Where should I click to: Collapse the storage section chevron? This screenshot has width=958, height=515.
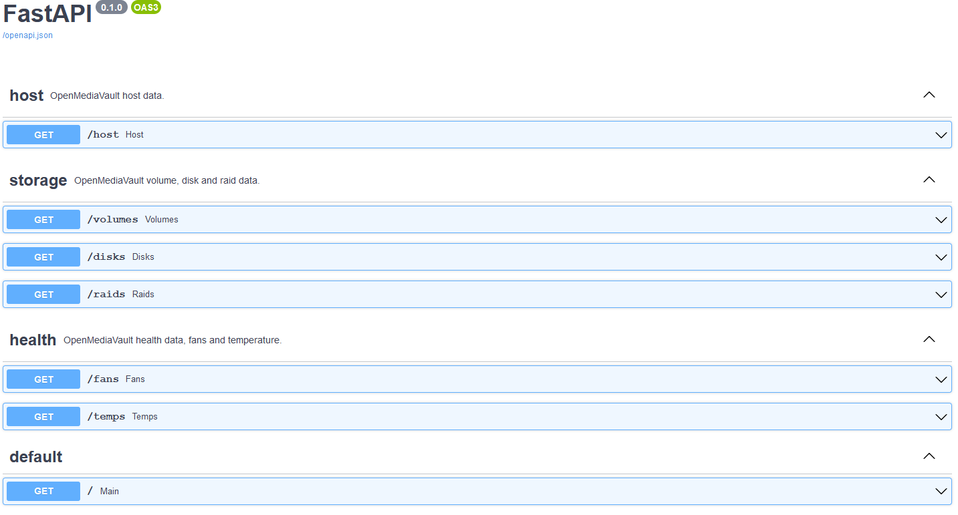click(929, 180)
